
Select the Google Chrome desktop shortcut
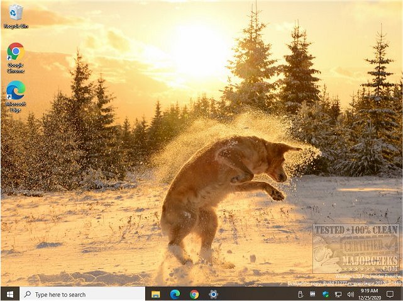pos(16,58)
